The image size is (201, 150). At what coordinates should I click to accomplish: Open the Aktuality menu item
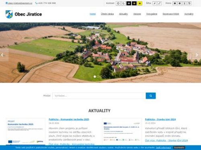(123, 14)
